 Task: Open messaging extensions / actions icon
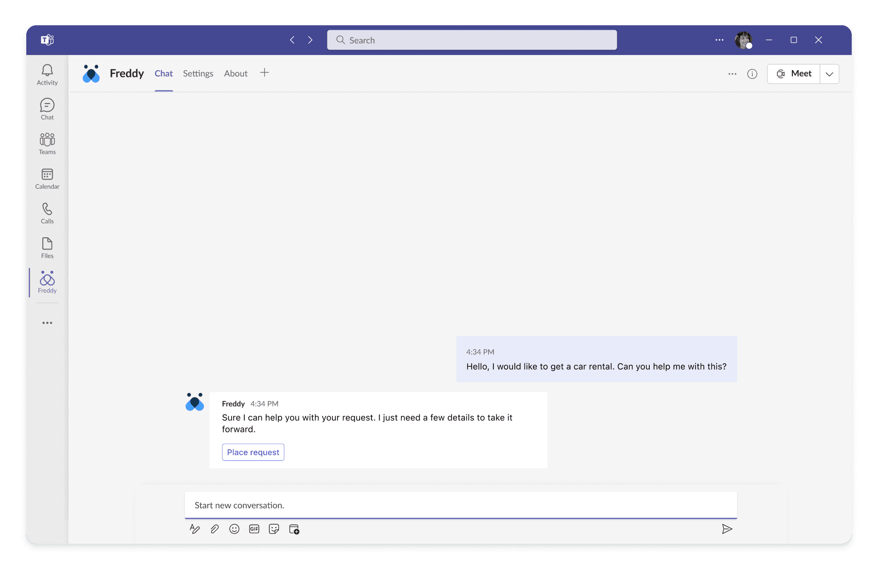click(x=294, y=529)
